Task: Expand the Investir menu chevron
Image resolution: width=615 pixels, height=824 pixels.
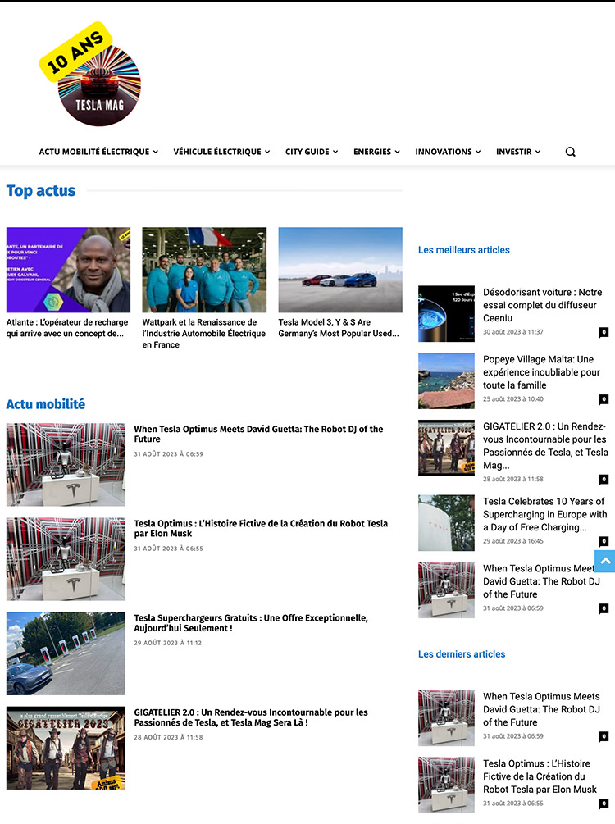Action: (x=538, y=152)
